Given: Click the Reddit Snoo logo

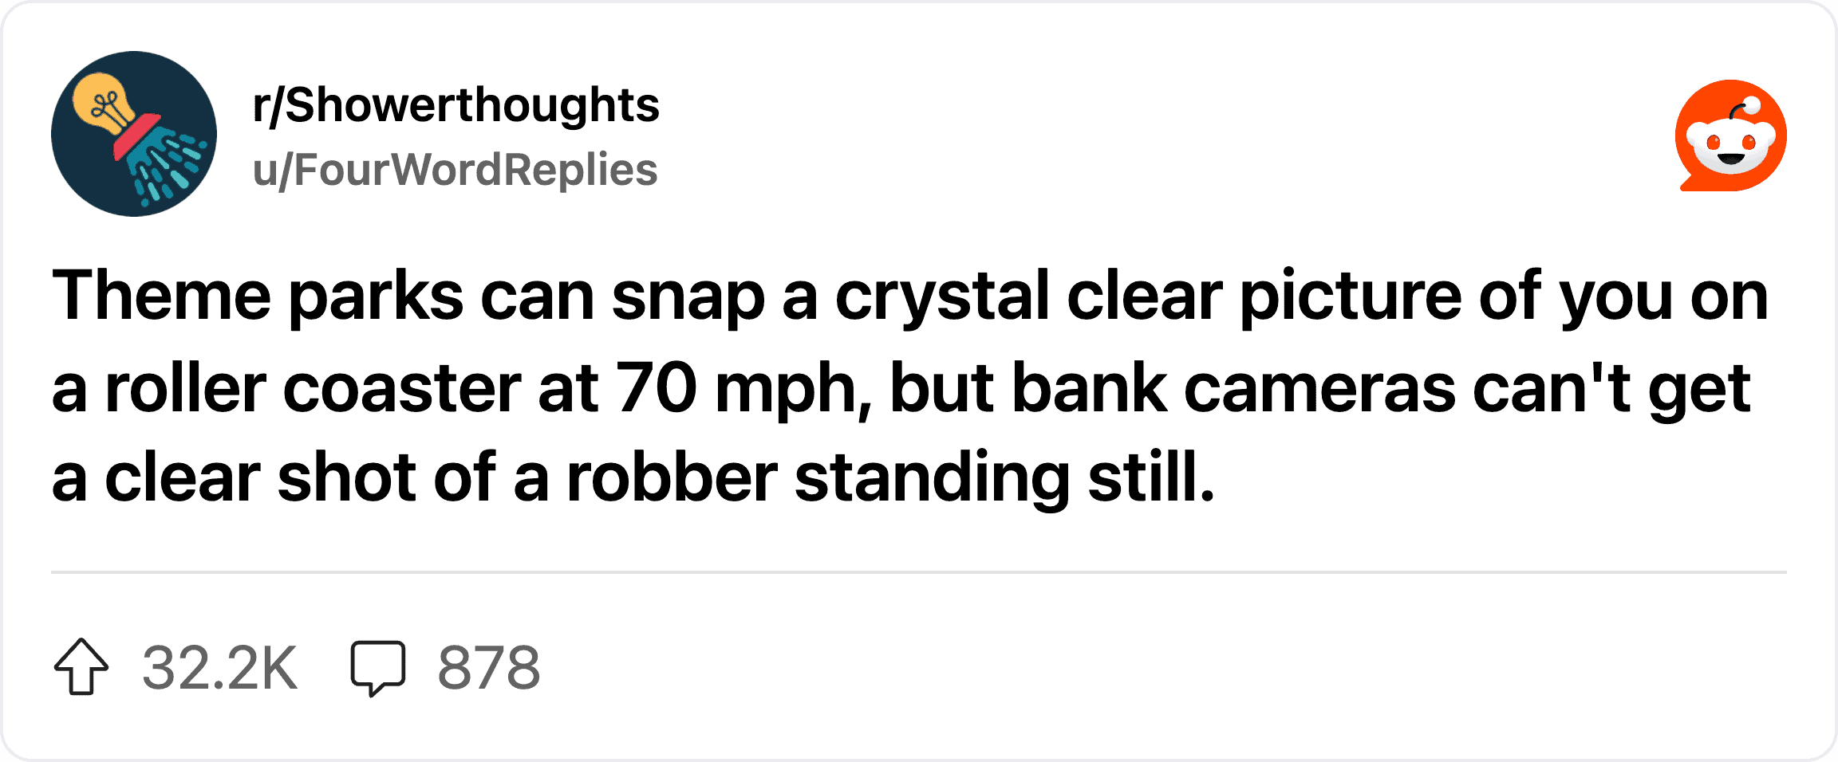Looking at the screenshot, I should click(1730, 136).
